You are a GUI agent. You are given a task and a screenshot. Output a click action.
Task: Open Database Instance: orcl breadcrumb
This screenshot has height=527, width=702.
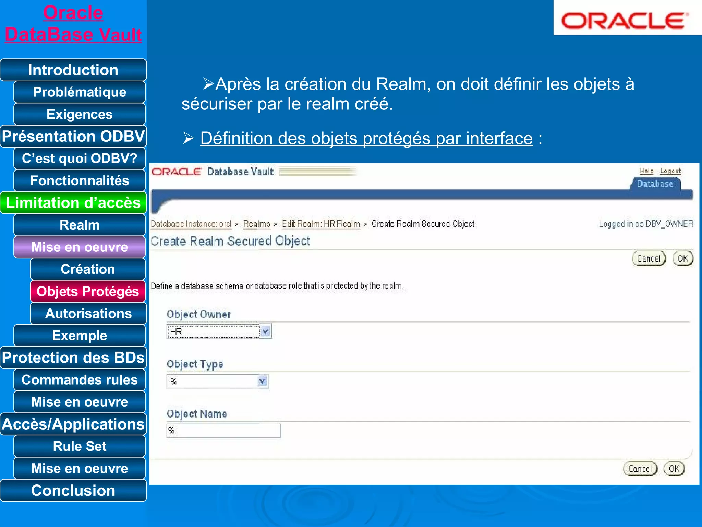[x=191, y=224]
